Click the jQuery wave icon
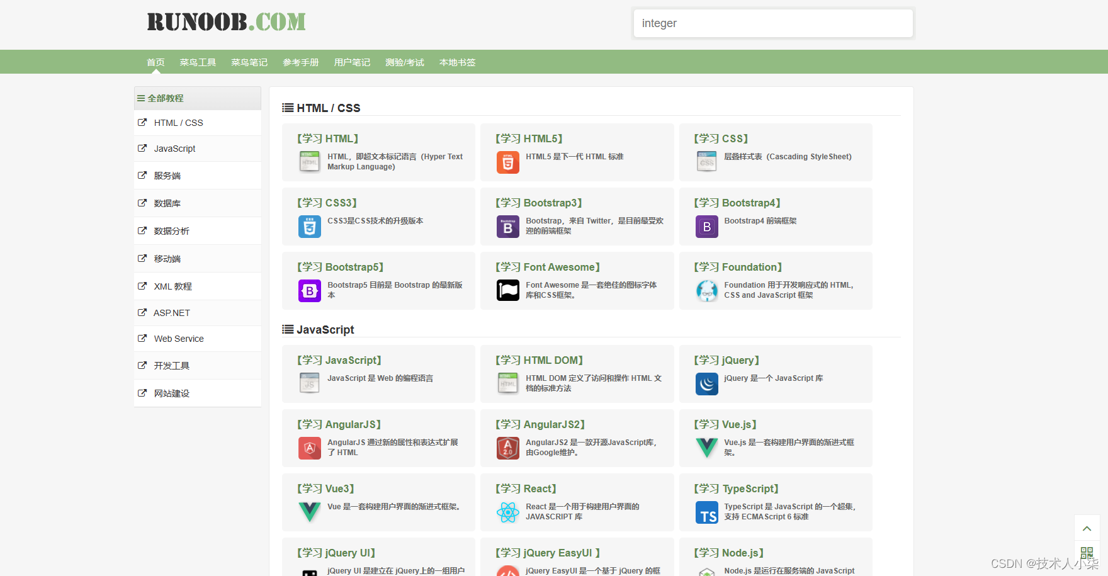1108x576 pixels. point(706,383)
